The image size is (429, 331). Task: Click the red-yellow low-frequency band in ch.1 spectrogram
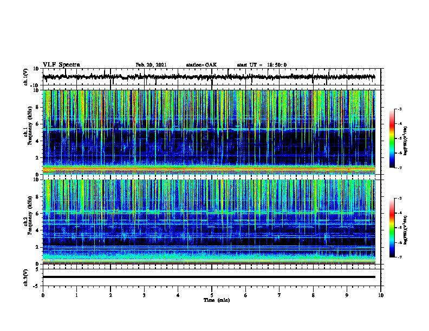[209, 170]
